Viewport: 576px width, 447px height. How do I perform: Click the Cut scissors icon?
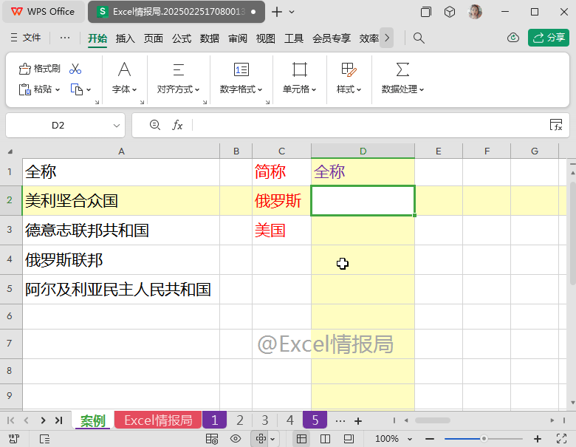pyautogui.click(x=75, y=69)
